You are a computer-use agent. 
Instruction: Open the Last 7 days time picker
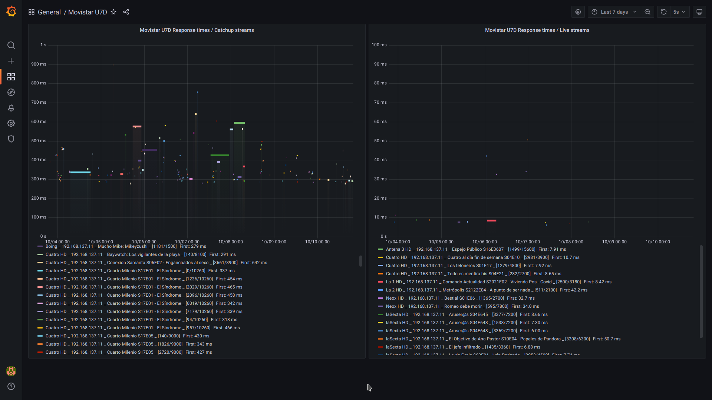[614, 12]
